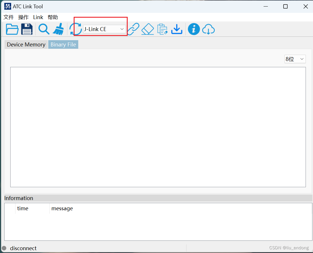Click the download-to-device icon
Image resolution: width=313 pixels, height=253 pixels.
point(177,29)
